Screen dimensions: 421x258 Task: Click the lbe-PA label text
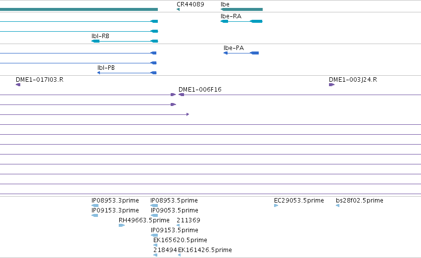(234, 48)
